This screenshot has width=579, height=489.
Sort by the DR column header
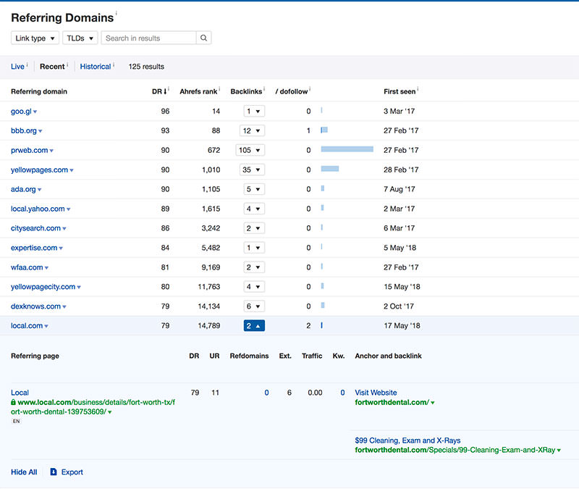[x=159, y=91]
